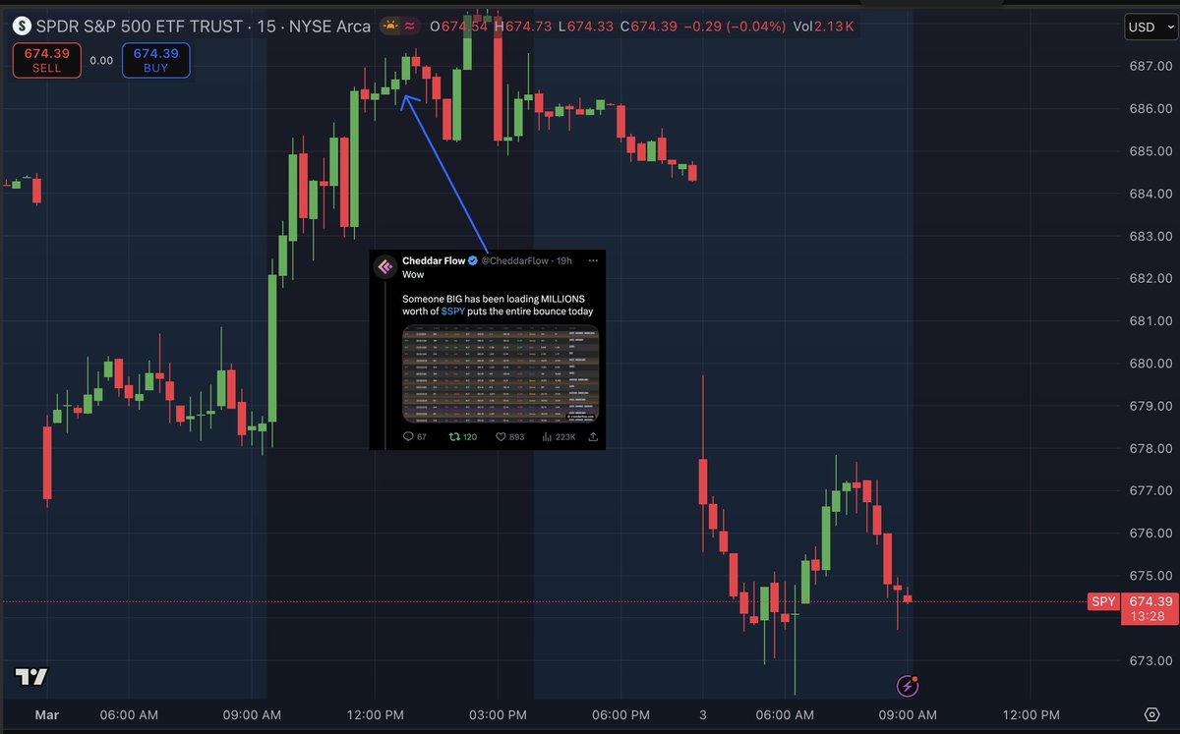Image resolution: width=1180 pixels, height=734 pixels.
Task: Click the blue verified badge in tweet
Action: [473, 260]
